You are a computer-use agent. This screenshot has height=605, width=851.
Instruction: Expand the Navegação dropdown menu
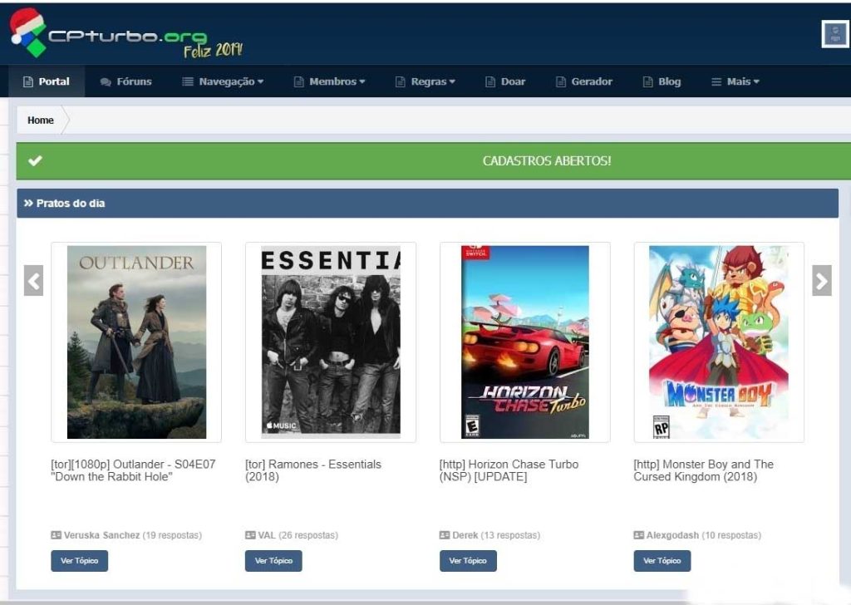(x=223, y=81)
